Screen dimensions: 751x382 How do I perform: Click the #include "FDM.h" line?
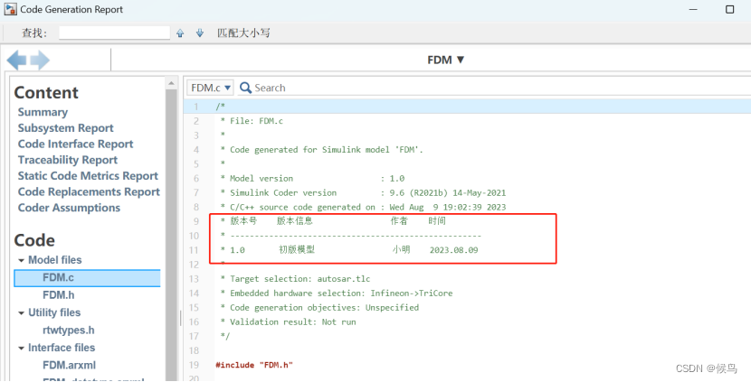coord(254,365)
